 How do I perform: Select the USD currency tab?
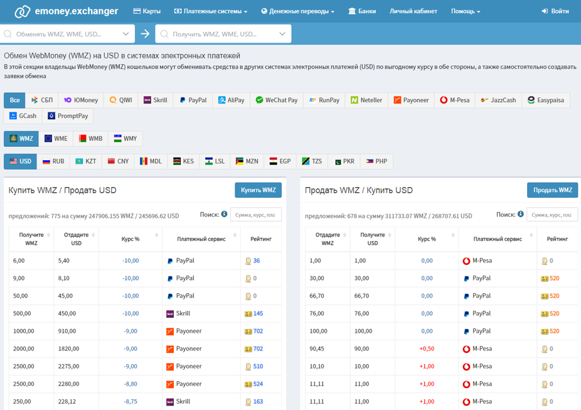pyautogui.click(x=20, y=161)
